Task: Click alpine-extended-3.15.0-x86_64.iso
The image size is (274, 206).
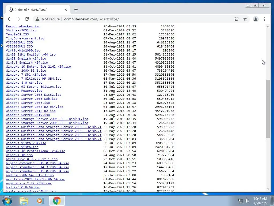Action: [x=37, y=163]
